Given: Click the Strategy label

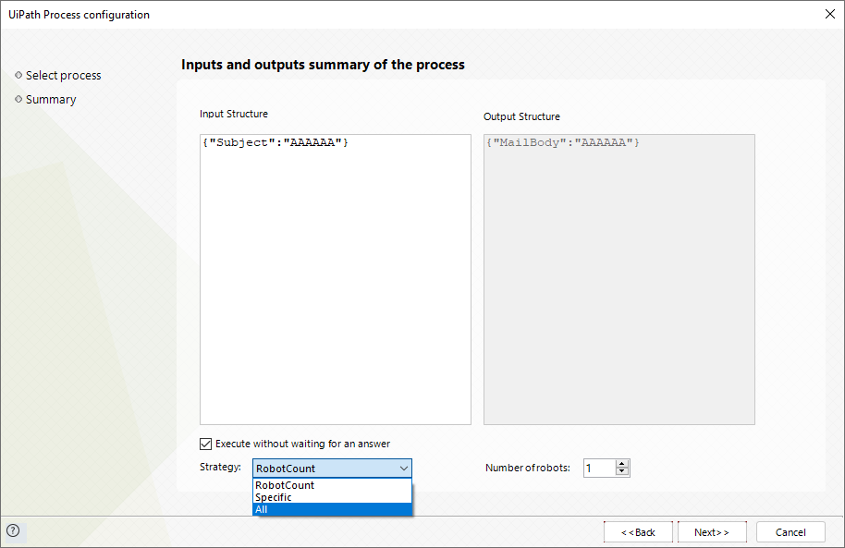Looking at the screenshot, I should pyautogui.click(x=220, y=467).
